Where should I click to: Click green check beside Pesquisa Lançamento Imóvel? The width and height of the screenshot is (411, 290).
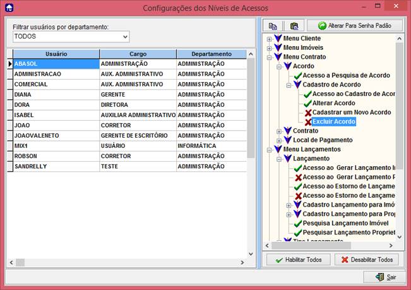tap(299, 223)
